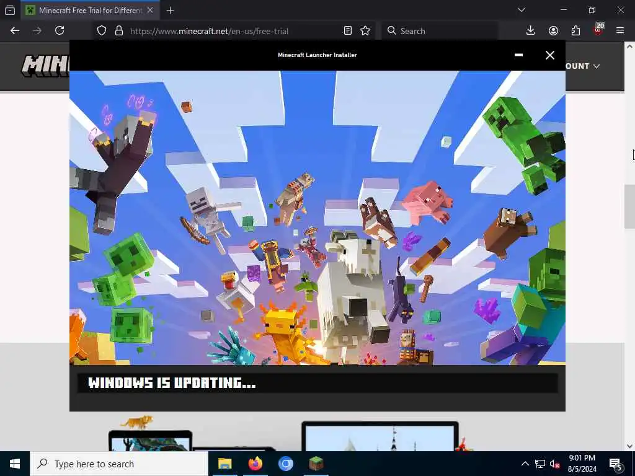
Task: View site security padlock info
Action: (x=118, y=31)
